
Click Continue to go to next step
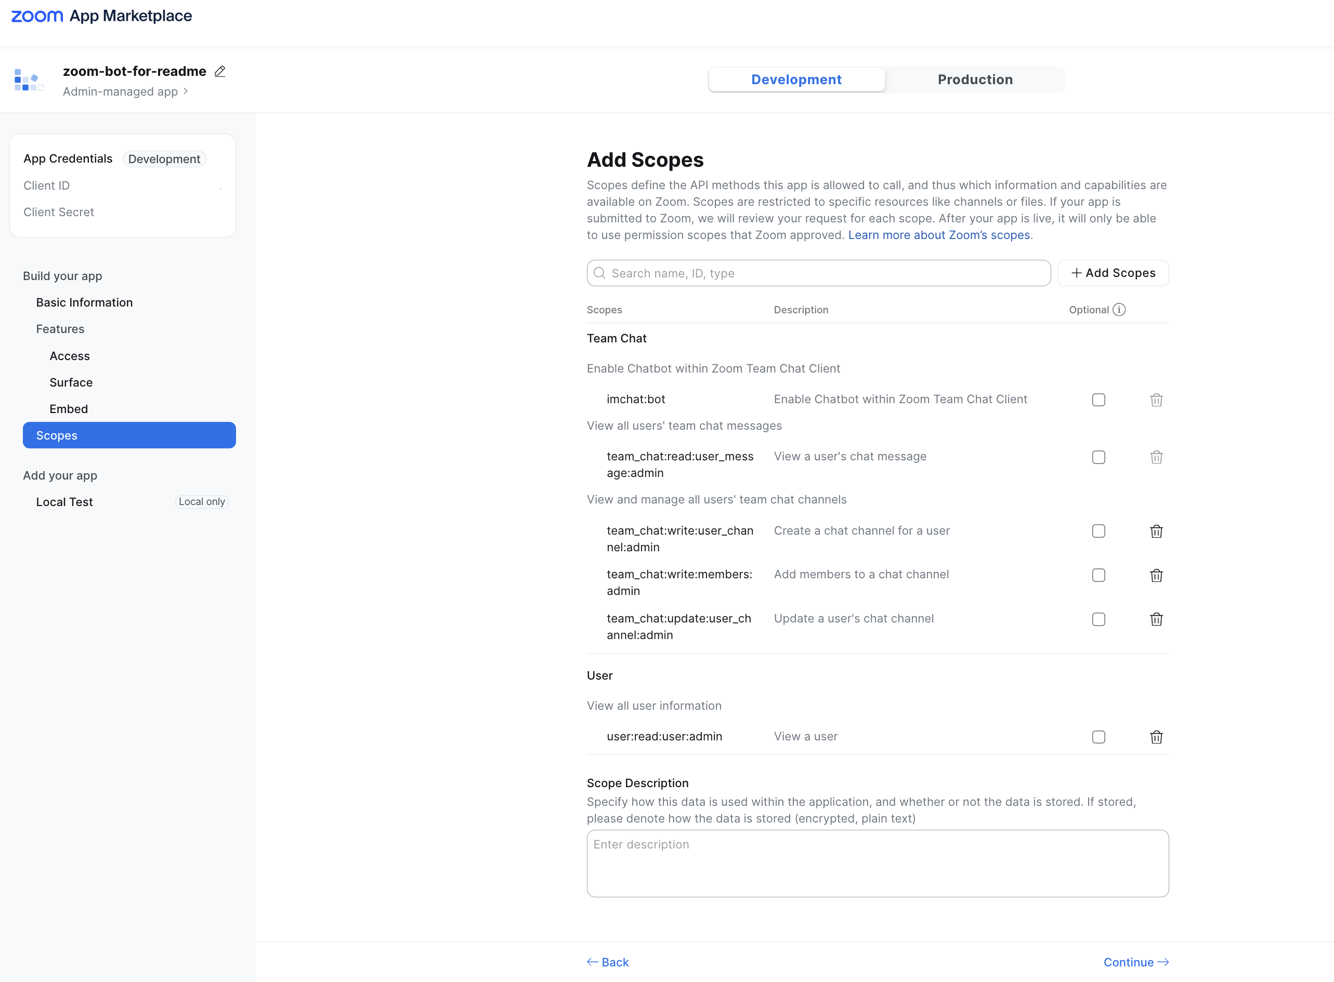pos(1135,962)
